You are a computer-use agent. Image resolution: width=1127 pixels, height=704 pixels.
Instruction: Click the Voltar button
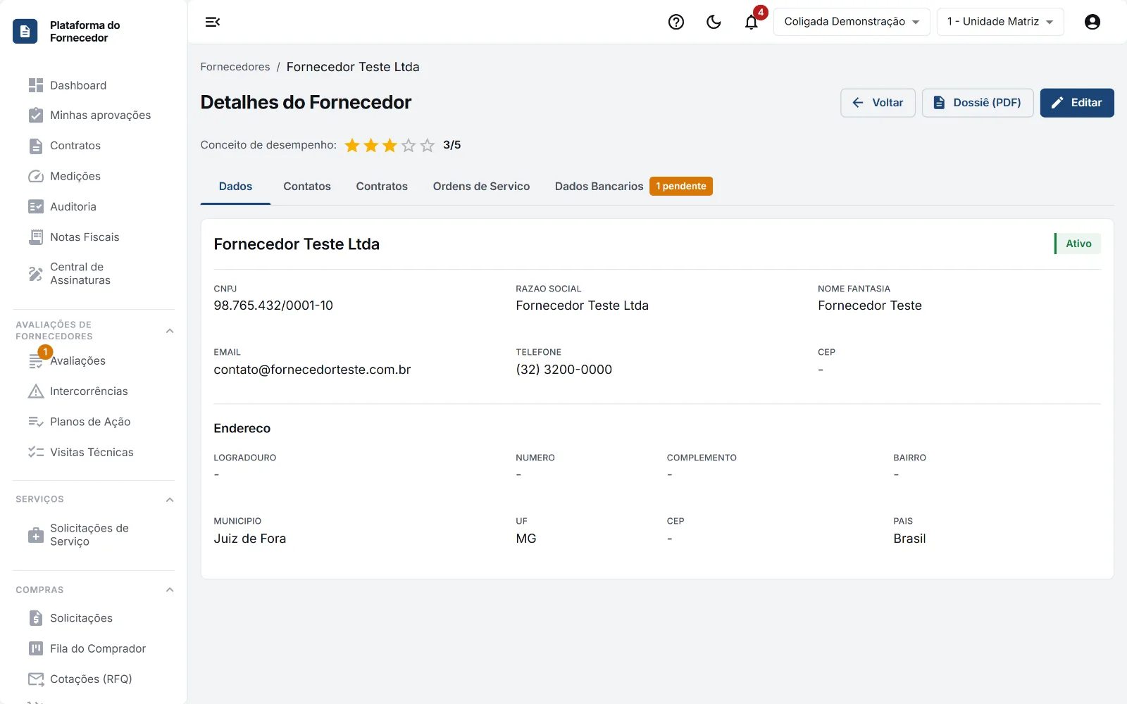878,103
